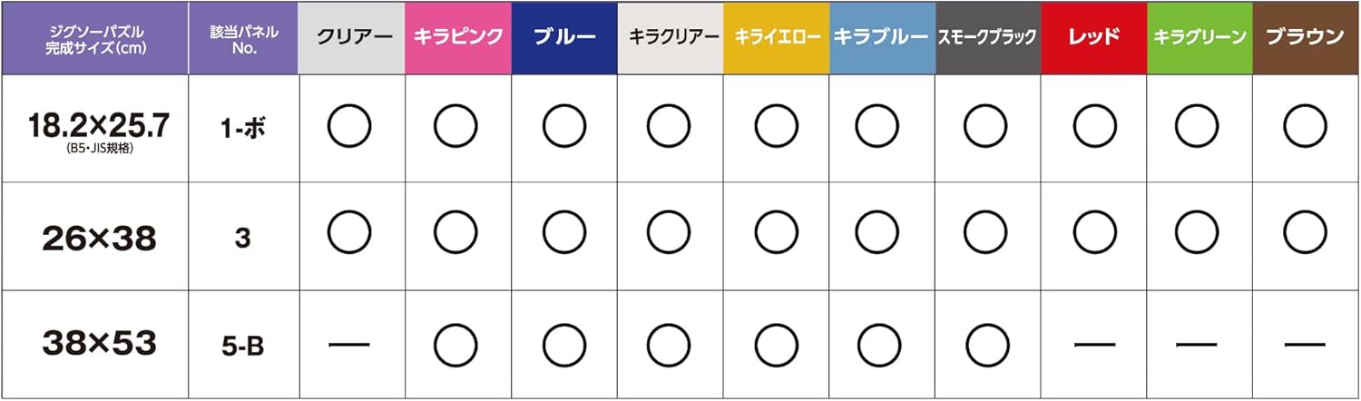Select the ブラウン circle in the 18.2×25.7 row
The image size is (1361, 401).
point(1305,128)
